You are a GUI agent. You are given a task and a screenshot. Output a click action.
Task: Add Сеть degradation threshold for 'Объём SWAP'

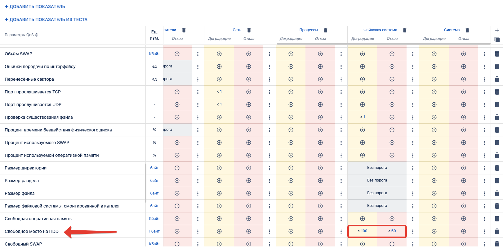(x=219, y=54)
